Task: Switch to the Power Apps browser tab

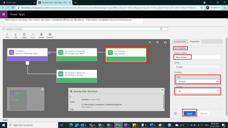Action: [18, 2]
